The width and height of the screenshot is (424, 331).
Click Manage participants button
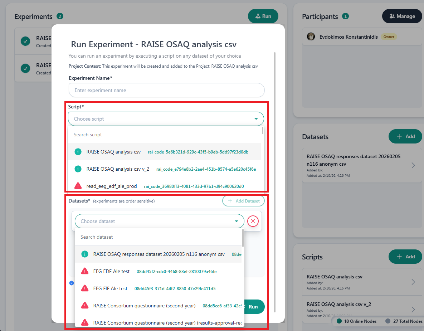[402, 16]
